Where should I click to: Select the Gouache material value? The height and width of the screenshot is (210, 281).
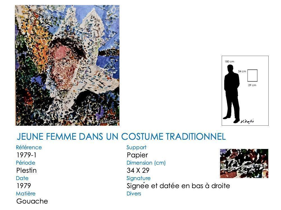[x=32, y=201]
